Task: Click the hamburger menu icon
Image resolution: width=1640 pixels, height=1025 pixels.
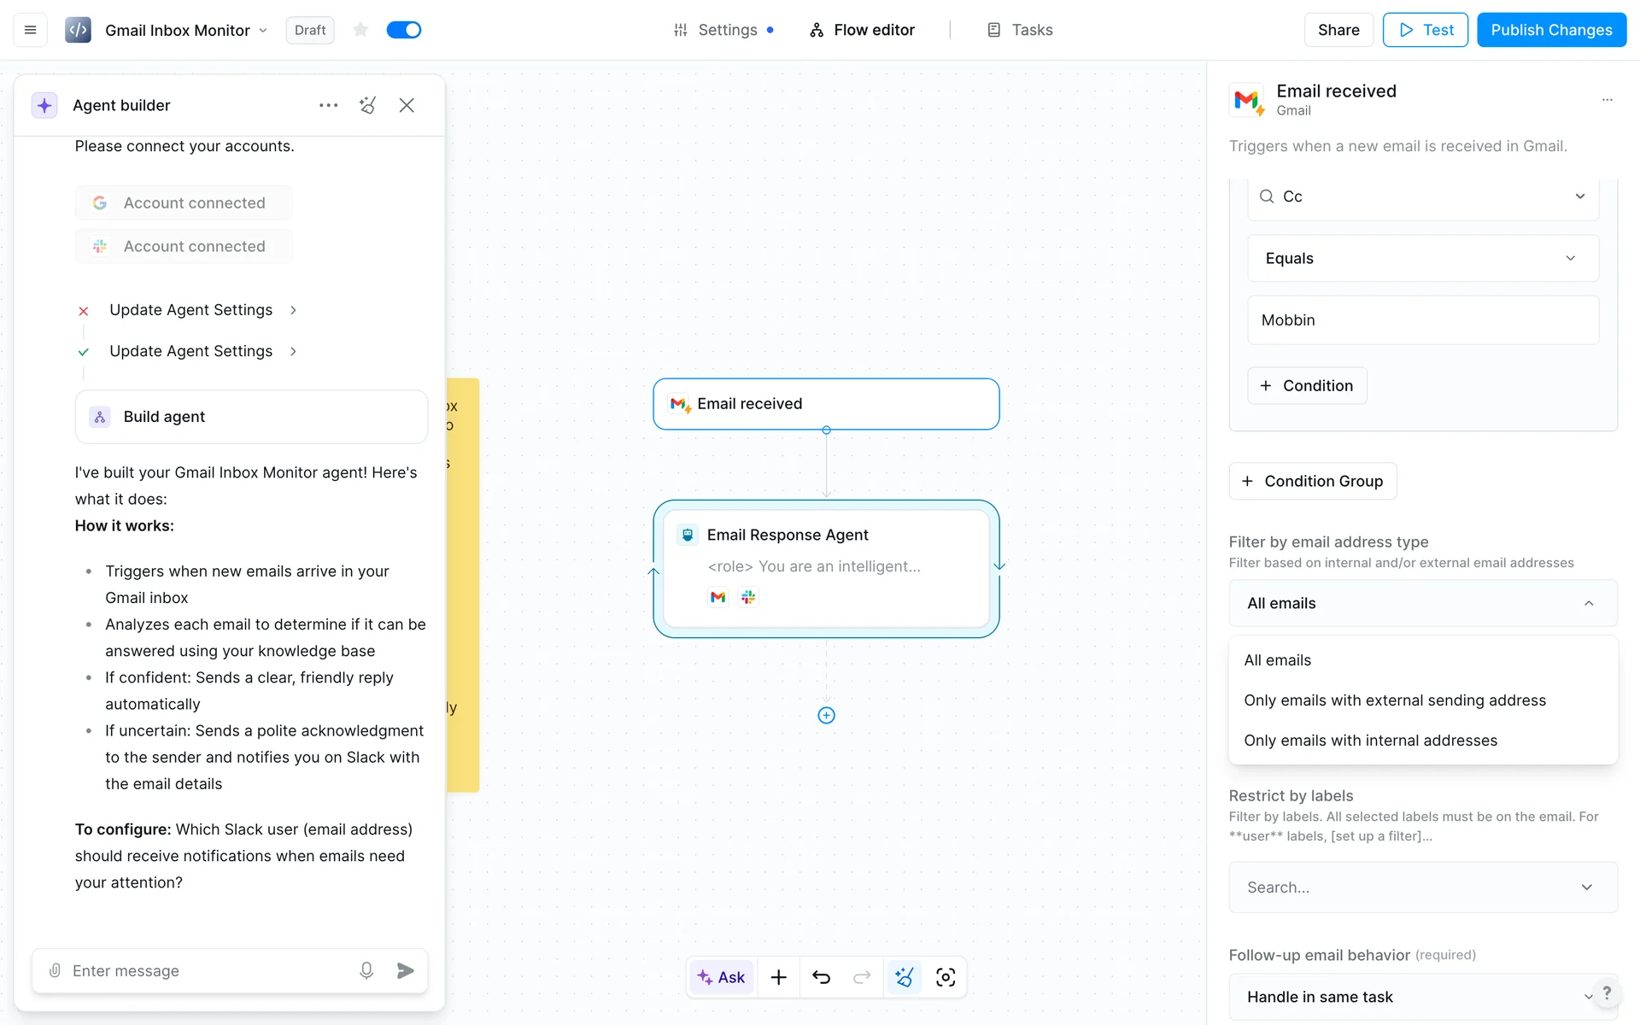Action: coord(30,30)
